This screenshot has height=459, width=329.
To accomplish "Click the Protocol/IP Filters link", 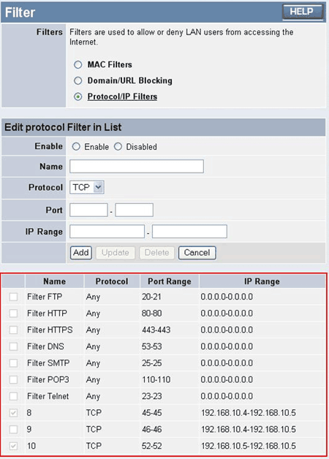I will (x=122, y=96).
